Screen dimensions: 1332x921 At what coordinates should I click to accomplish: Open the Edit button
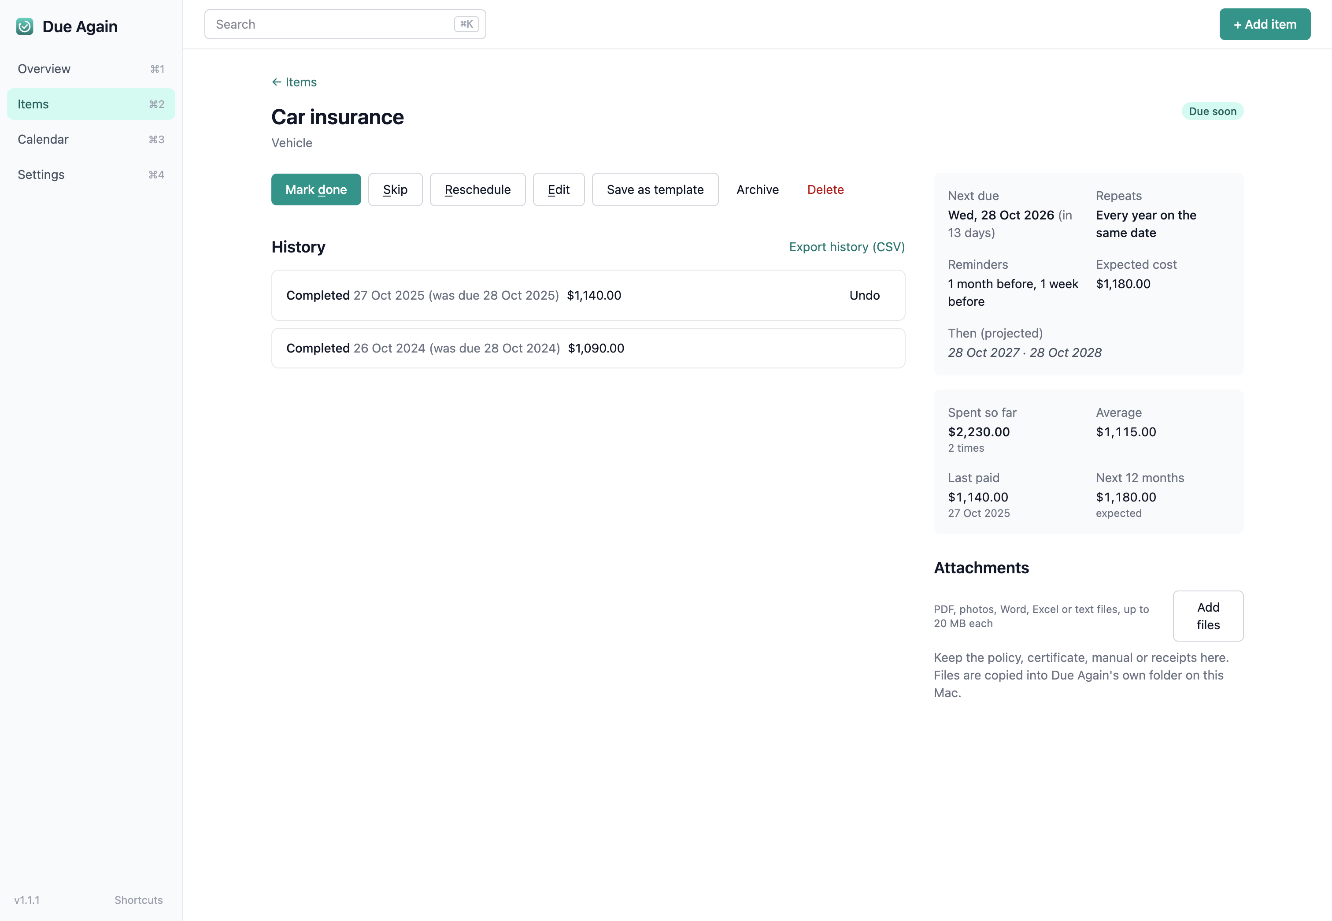pyautogui.click(x=559, y=189)
